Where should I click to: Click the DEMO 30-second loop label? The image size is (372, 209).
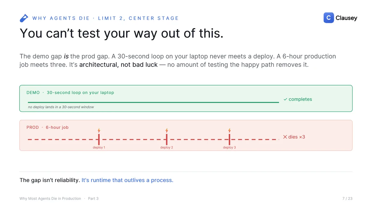pyautogui.click(x=70, y=93)
